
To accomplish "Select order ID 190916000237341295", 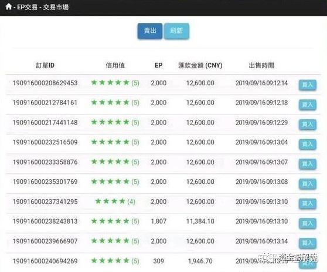I will [45, 202].
